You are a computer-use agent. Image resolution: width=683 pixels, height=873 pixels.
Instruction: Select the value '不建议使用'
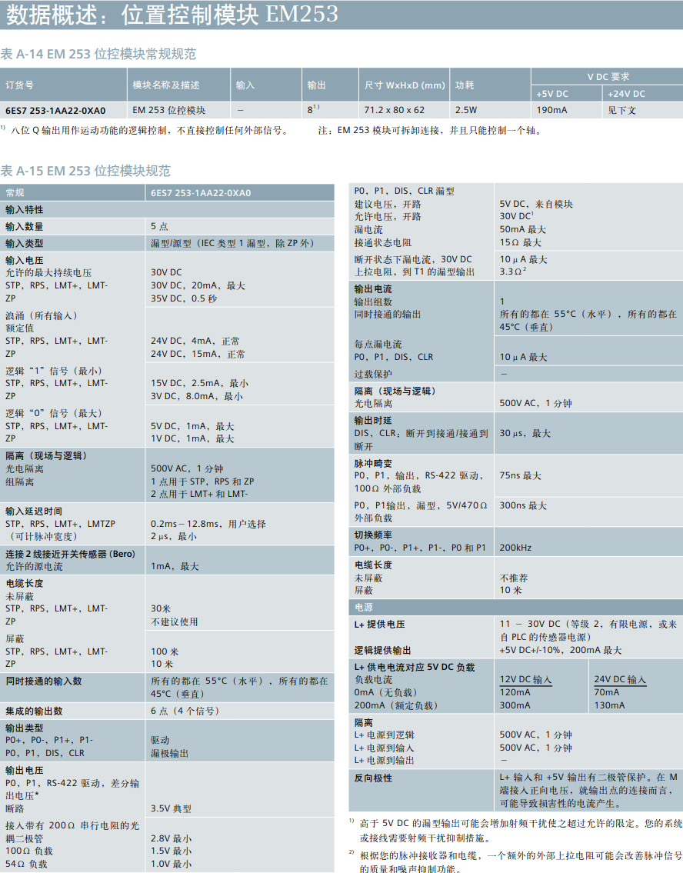175,622
